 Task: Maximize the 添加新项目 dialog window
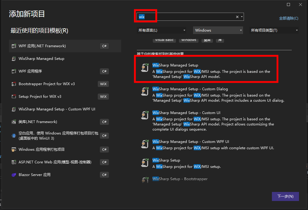(x=288, y=5)
